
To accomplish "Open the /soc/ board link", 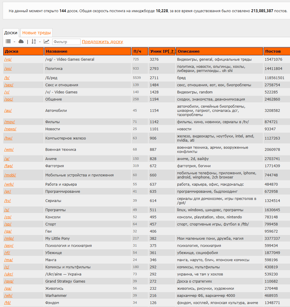I will click(9, 99).
